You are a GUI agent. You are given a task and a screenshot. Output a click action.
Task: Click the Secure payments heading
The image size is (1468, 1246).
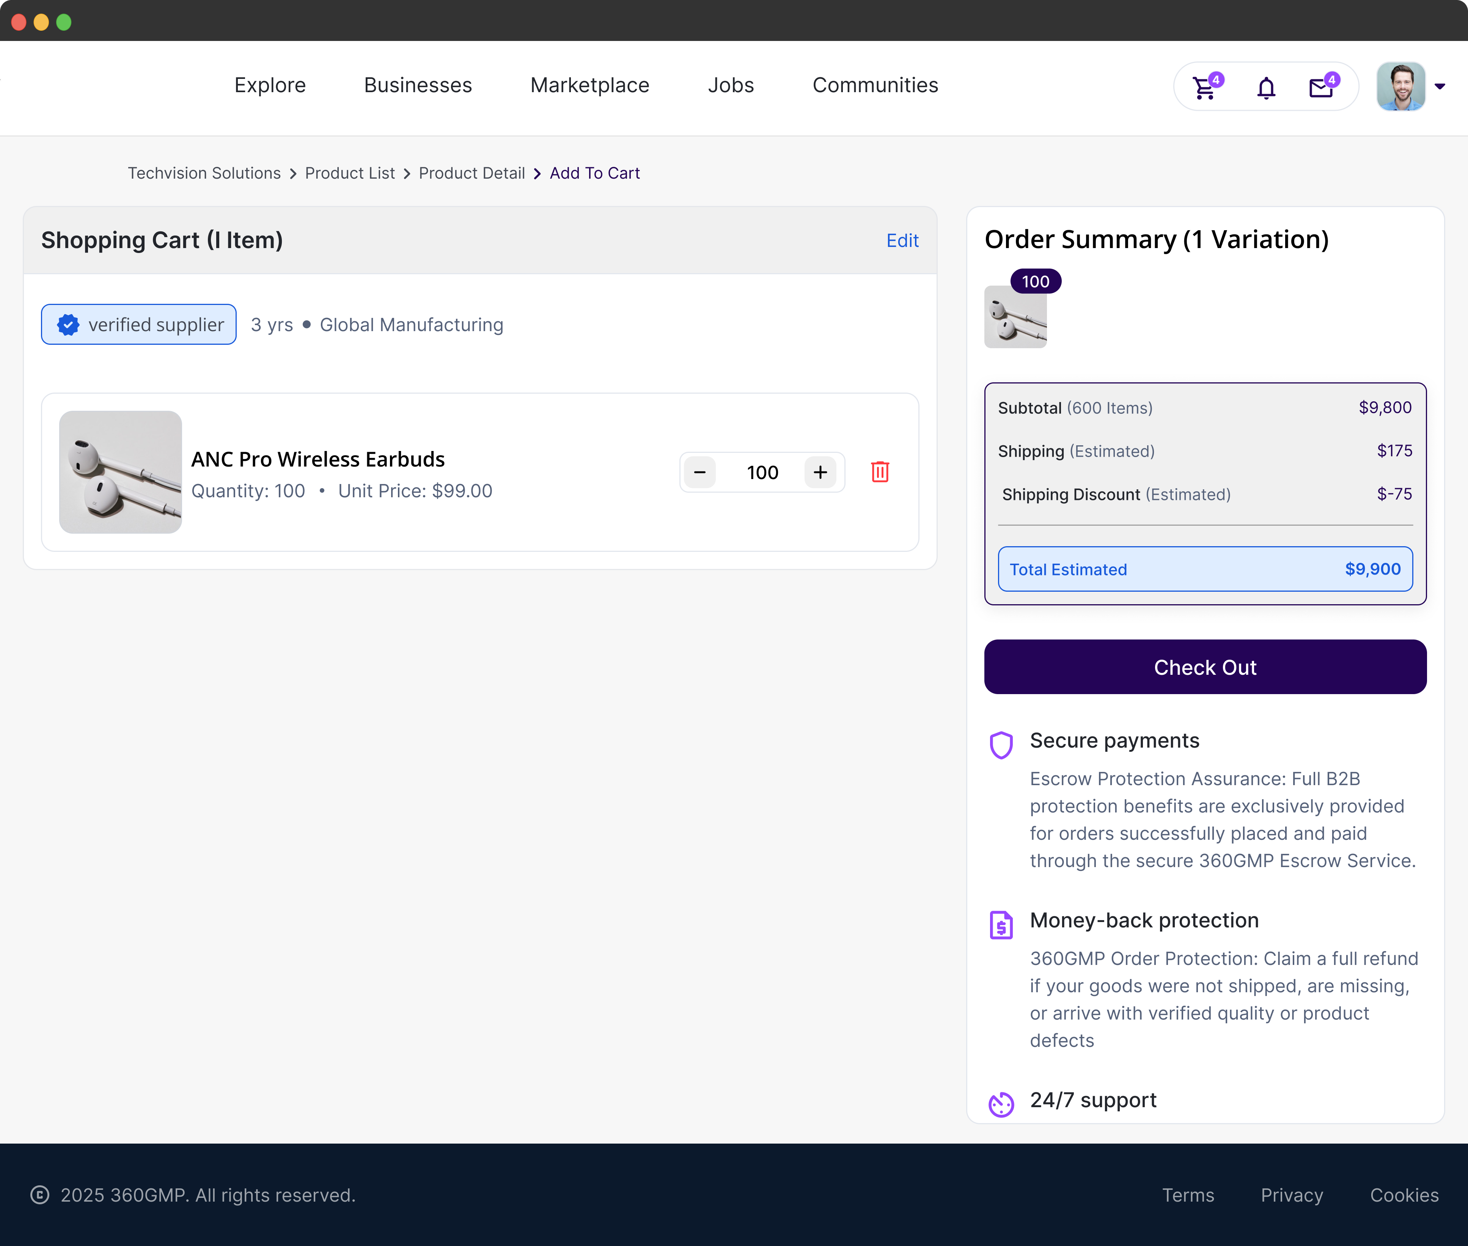(1114, 740)
